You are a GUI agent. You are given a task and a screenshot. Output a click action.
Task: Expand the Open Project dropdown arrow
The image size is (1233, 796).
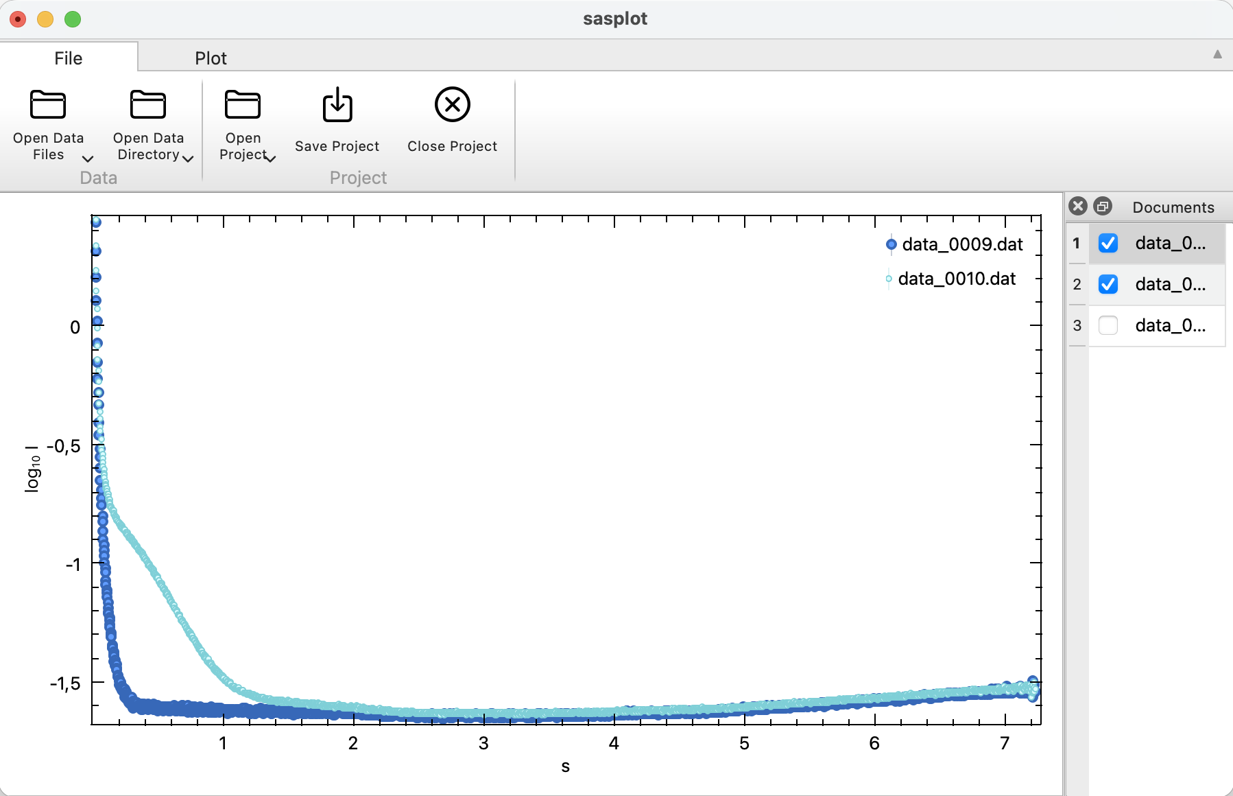[271, 159]
